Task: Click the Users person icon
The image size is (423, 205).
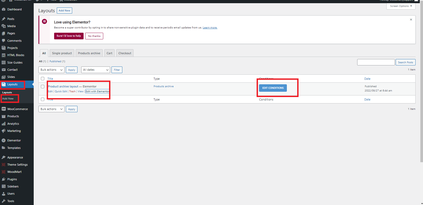Action: pyautogui.click(x=4, y=194)
